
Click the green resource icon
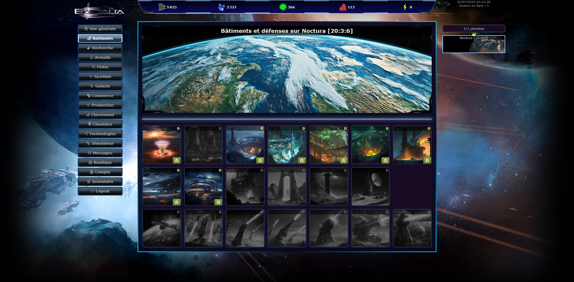coord(283,7)
